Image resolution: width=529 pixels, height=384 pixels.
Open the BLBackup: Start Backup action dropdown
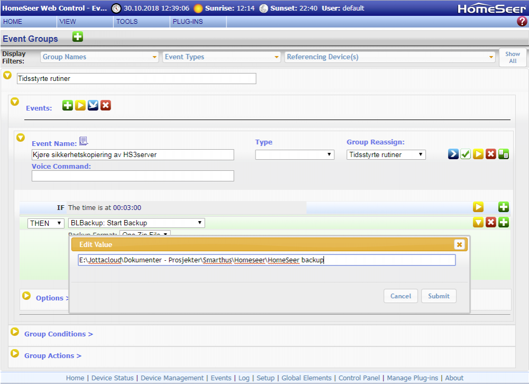coord(136,223)
